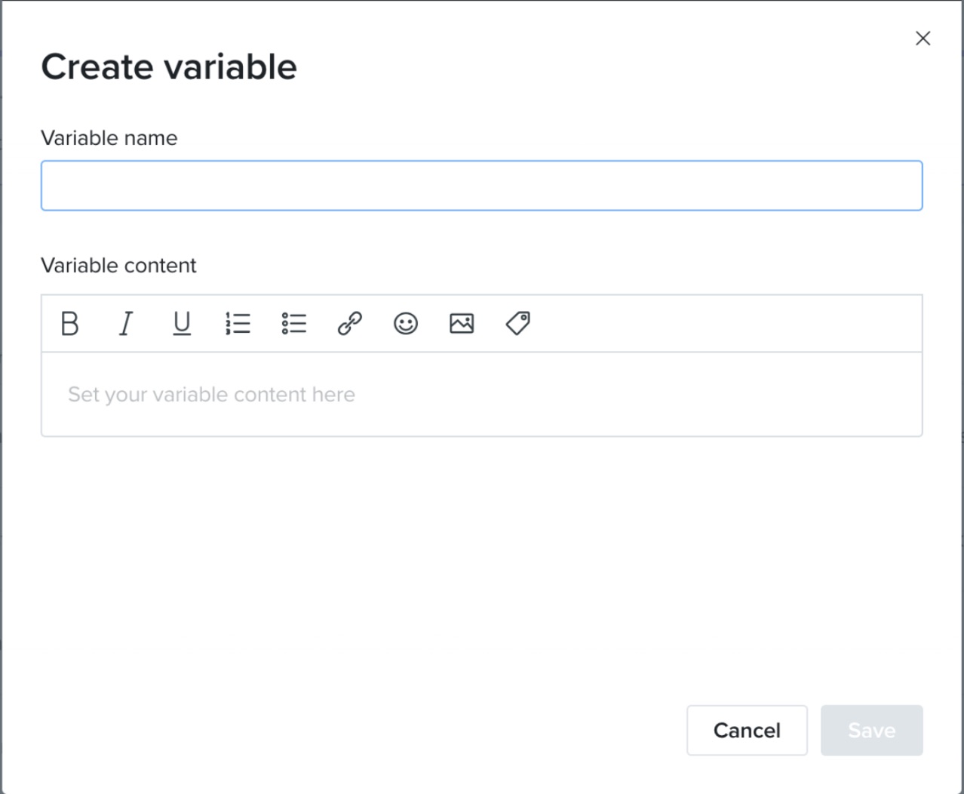Open the emoji picker
Viewport: 964px width, 794px height.
coord(406,324)
